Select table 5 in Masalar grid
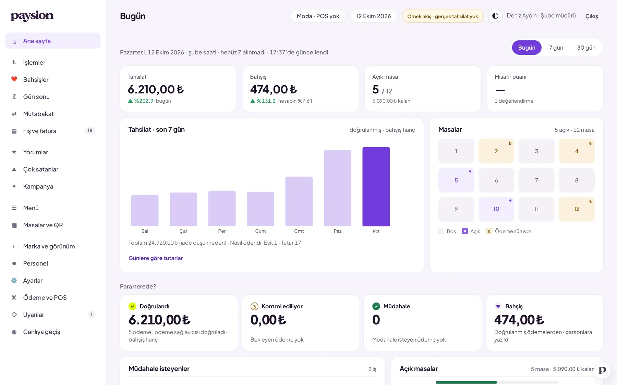Image resolution: width=617 pixels, height=385 pixels. click(x=456, y=180)
